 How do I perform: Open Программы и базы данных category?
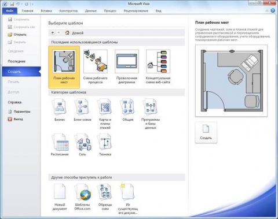point(151,114)
